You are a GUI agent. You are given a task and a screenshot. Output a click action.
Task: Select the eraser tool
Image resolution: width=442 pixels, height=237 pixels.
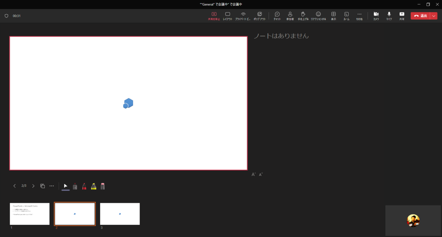click(102, 186)
